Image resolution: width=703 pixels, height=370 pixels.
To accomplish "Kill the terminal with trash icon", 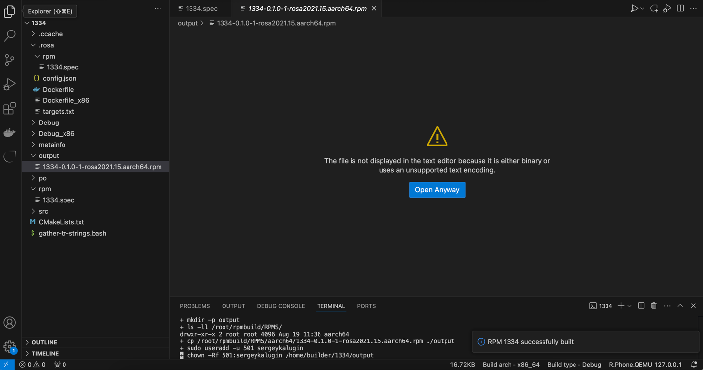I will point(654,306).
